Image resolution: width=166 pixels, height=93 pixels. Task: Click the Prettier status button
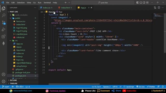pyautogui.click(x=151, y=87)
